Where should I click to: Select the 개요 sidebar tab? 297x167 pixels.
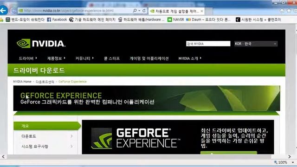[47, 126]
